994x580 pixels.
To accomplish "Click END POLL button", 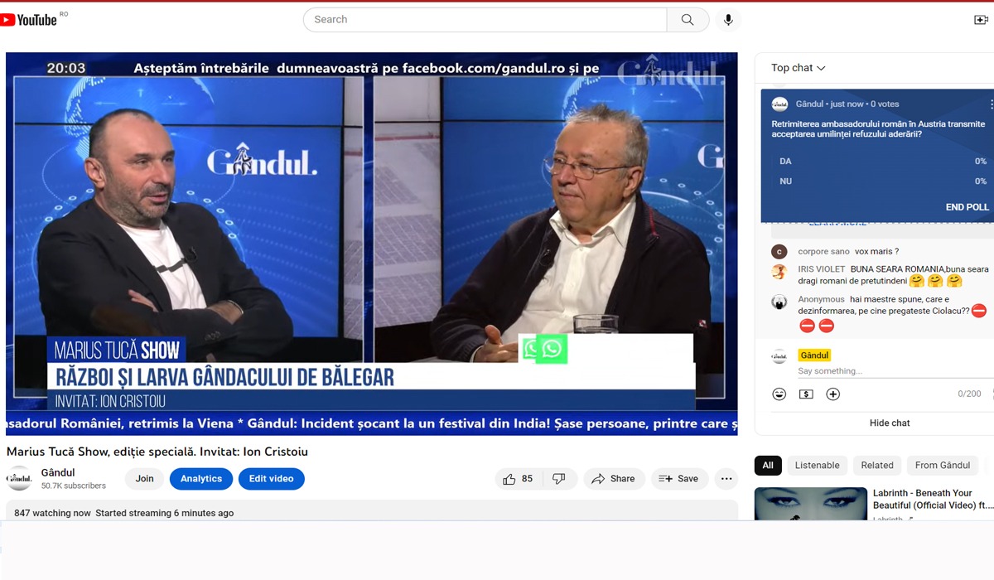I will point(967,207).
